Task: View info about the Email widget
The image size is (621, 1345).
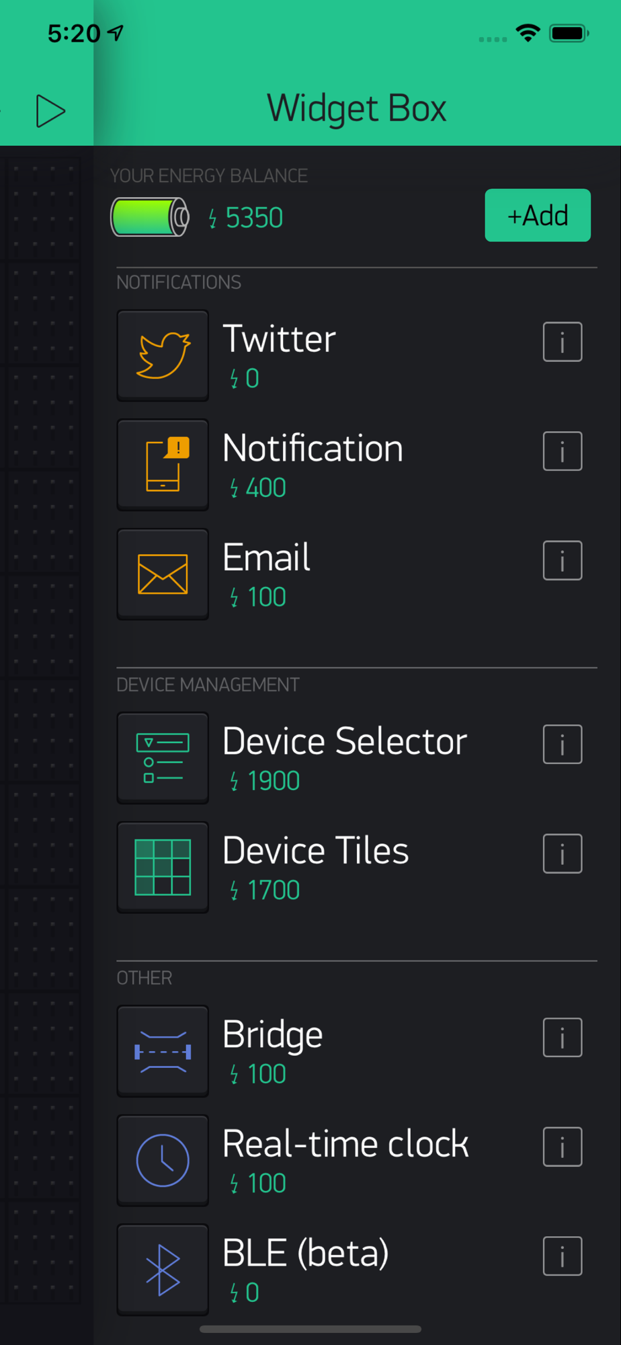Action: (x=563, y=560)
